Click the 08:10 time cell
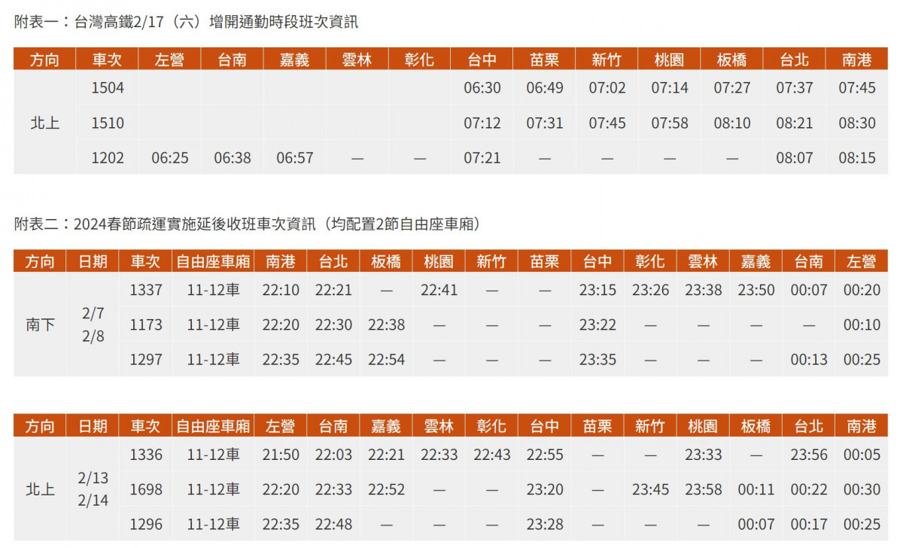Viewport: 903px width, 548px height. click(x=732, y=123)
